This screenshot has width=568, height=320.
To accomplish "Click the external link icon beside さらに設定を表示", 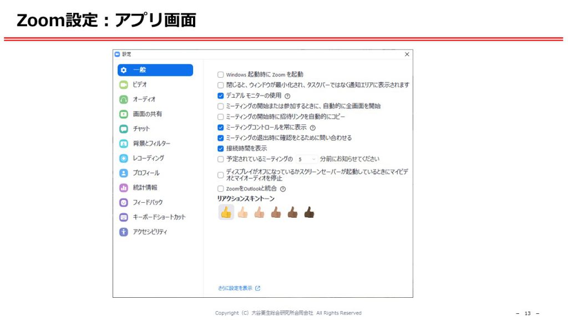I will [x=257, y=288].
